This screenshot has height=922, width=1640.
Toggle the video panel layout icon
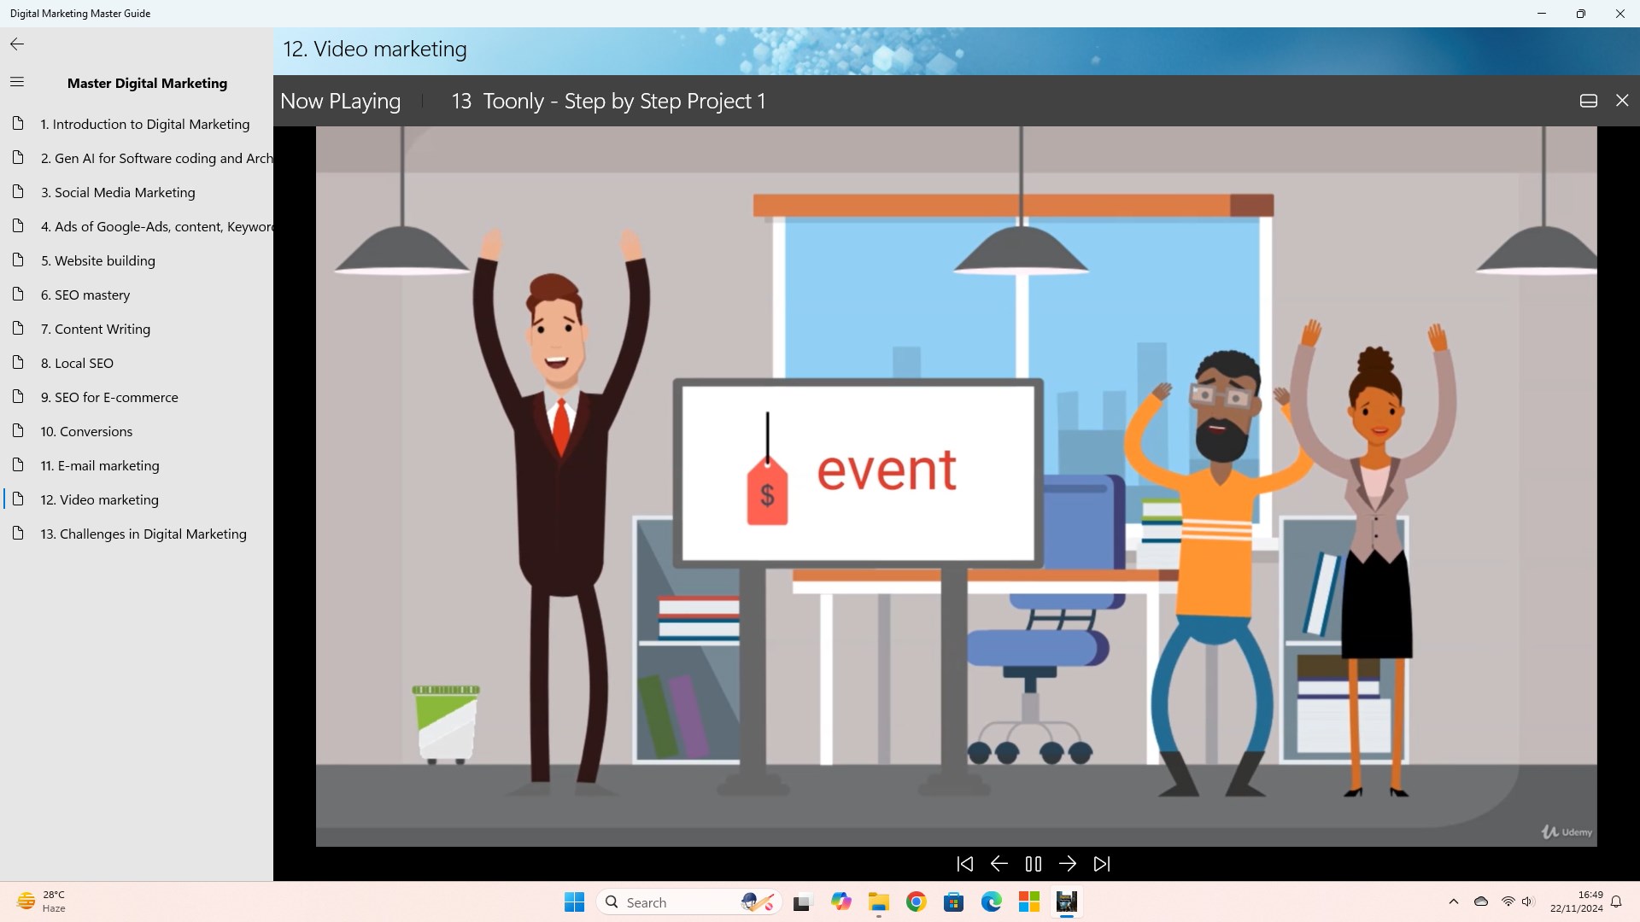tap(1588, 101)
